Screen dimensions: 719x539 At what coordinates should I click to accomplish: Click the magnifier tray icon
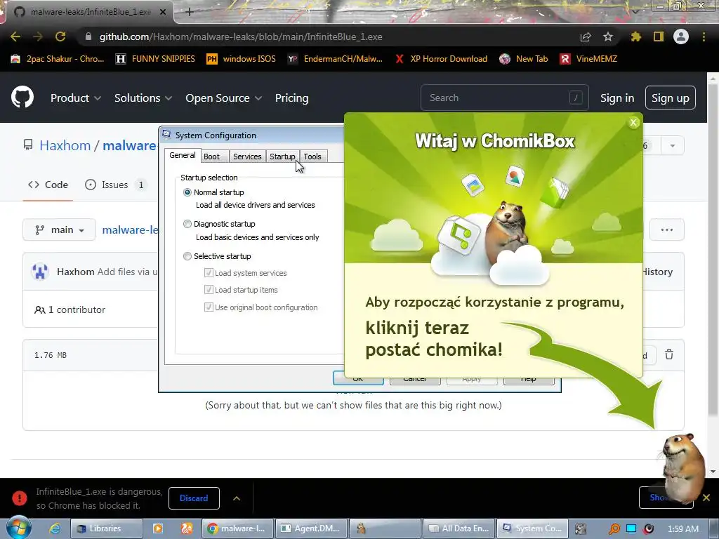click(614, 528)
